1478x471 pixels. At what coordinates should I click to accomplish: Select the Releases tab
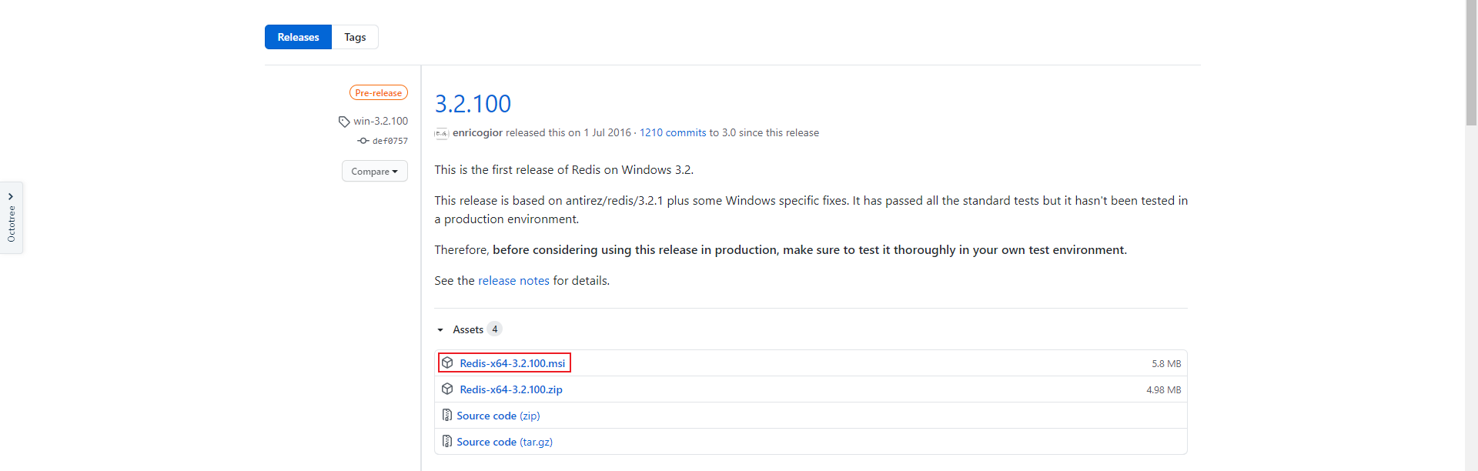pos(298,37)
